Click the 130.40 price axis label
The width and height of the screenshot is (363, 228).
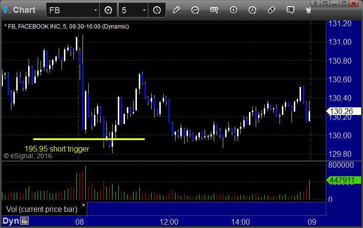pos(340,98)
